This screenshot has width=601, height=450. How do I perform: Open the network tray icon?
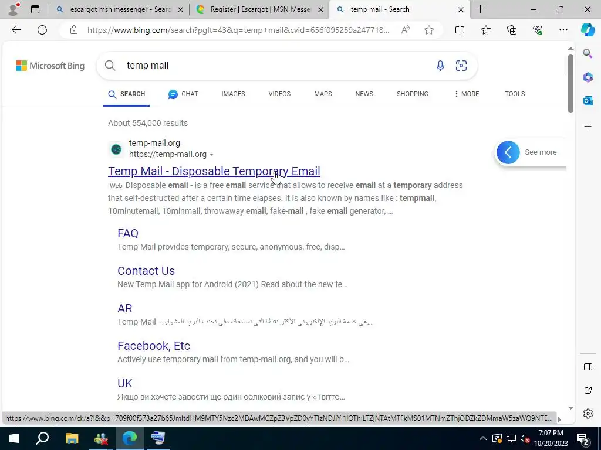coord(511,438)
